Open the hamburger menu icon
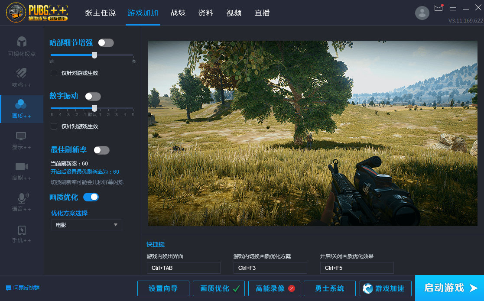Screen dimensions: 484x301 [453, 8]
